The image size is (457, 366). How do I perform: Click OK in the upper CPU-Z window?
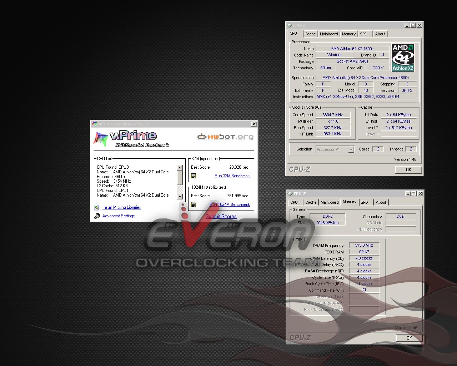point(408,170)
